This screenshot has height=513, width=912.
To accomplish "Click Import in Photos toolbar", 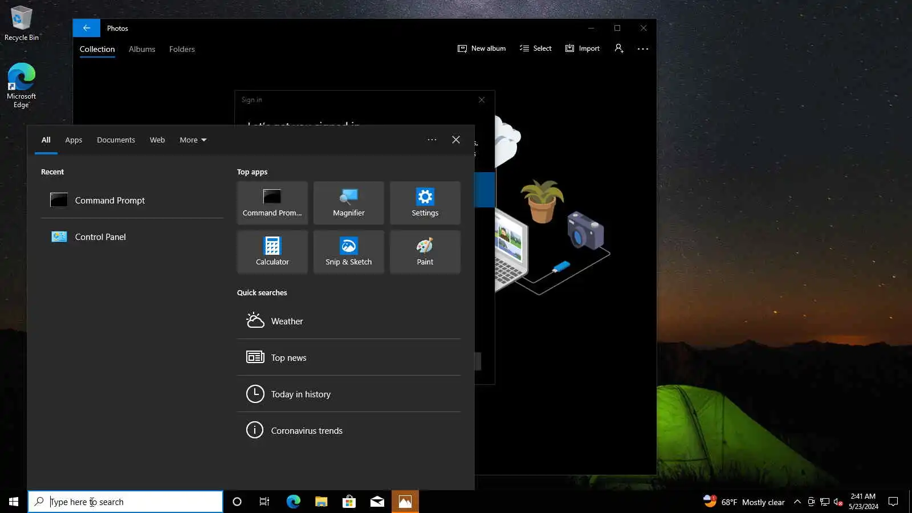I will [x=583, y=48].
